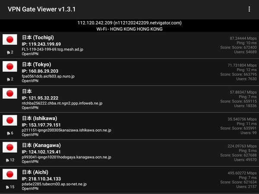Select the 日本 (Kanagawa) server title

coord(41,145)
